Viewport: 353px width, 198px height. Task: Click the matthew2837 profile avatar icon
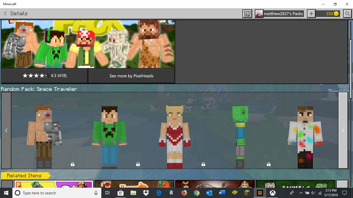coord(259,14)
